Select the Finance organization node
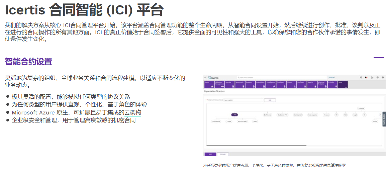Viewport: 389px width, 173px height. [326, 115]
